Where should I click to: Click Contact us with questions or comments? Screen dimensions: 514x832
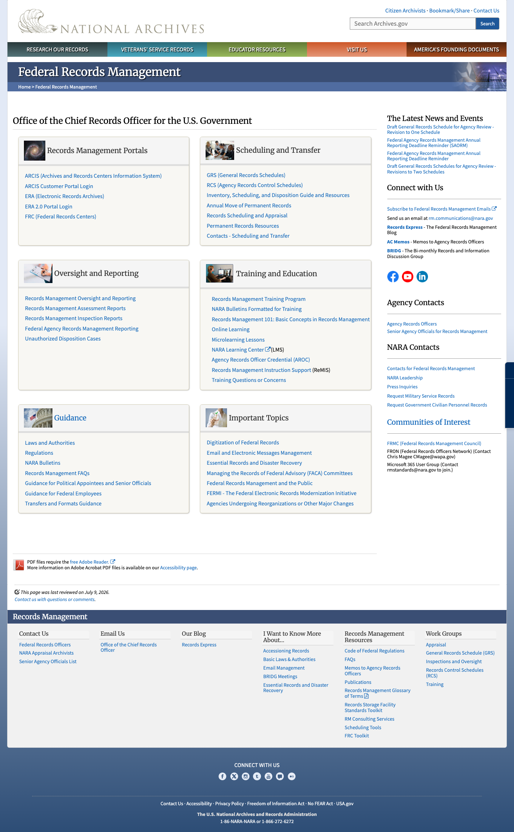coord(55,600)
